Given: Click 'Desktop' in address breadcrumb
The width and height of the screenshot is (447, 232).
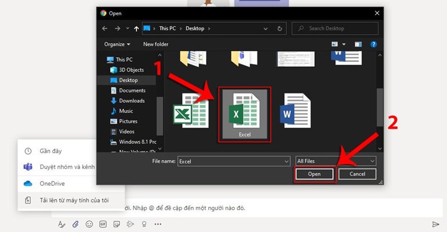Looking at the screenshot, I should pos(195,28).
